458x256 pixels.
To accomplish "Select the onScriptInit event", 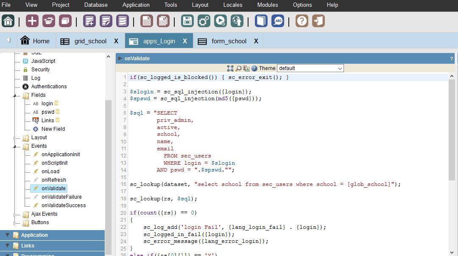I will tap(55, 163).
